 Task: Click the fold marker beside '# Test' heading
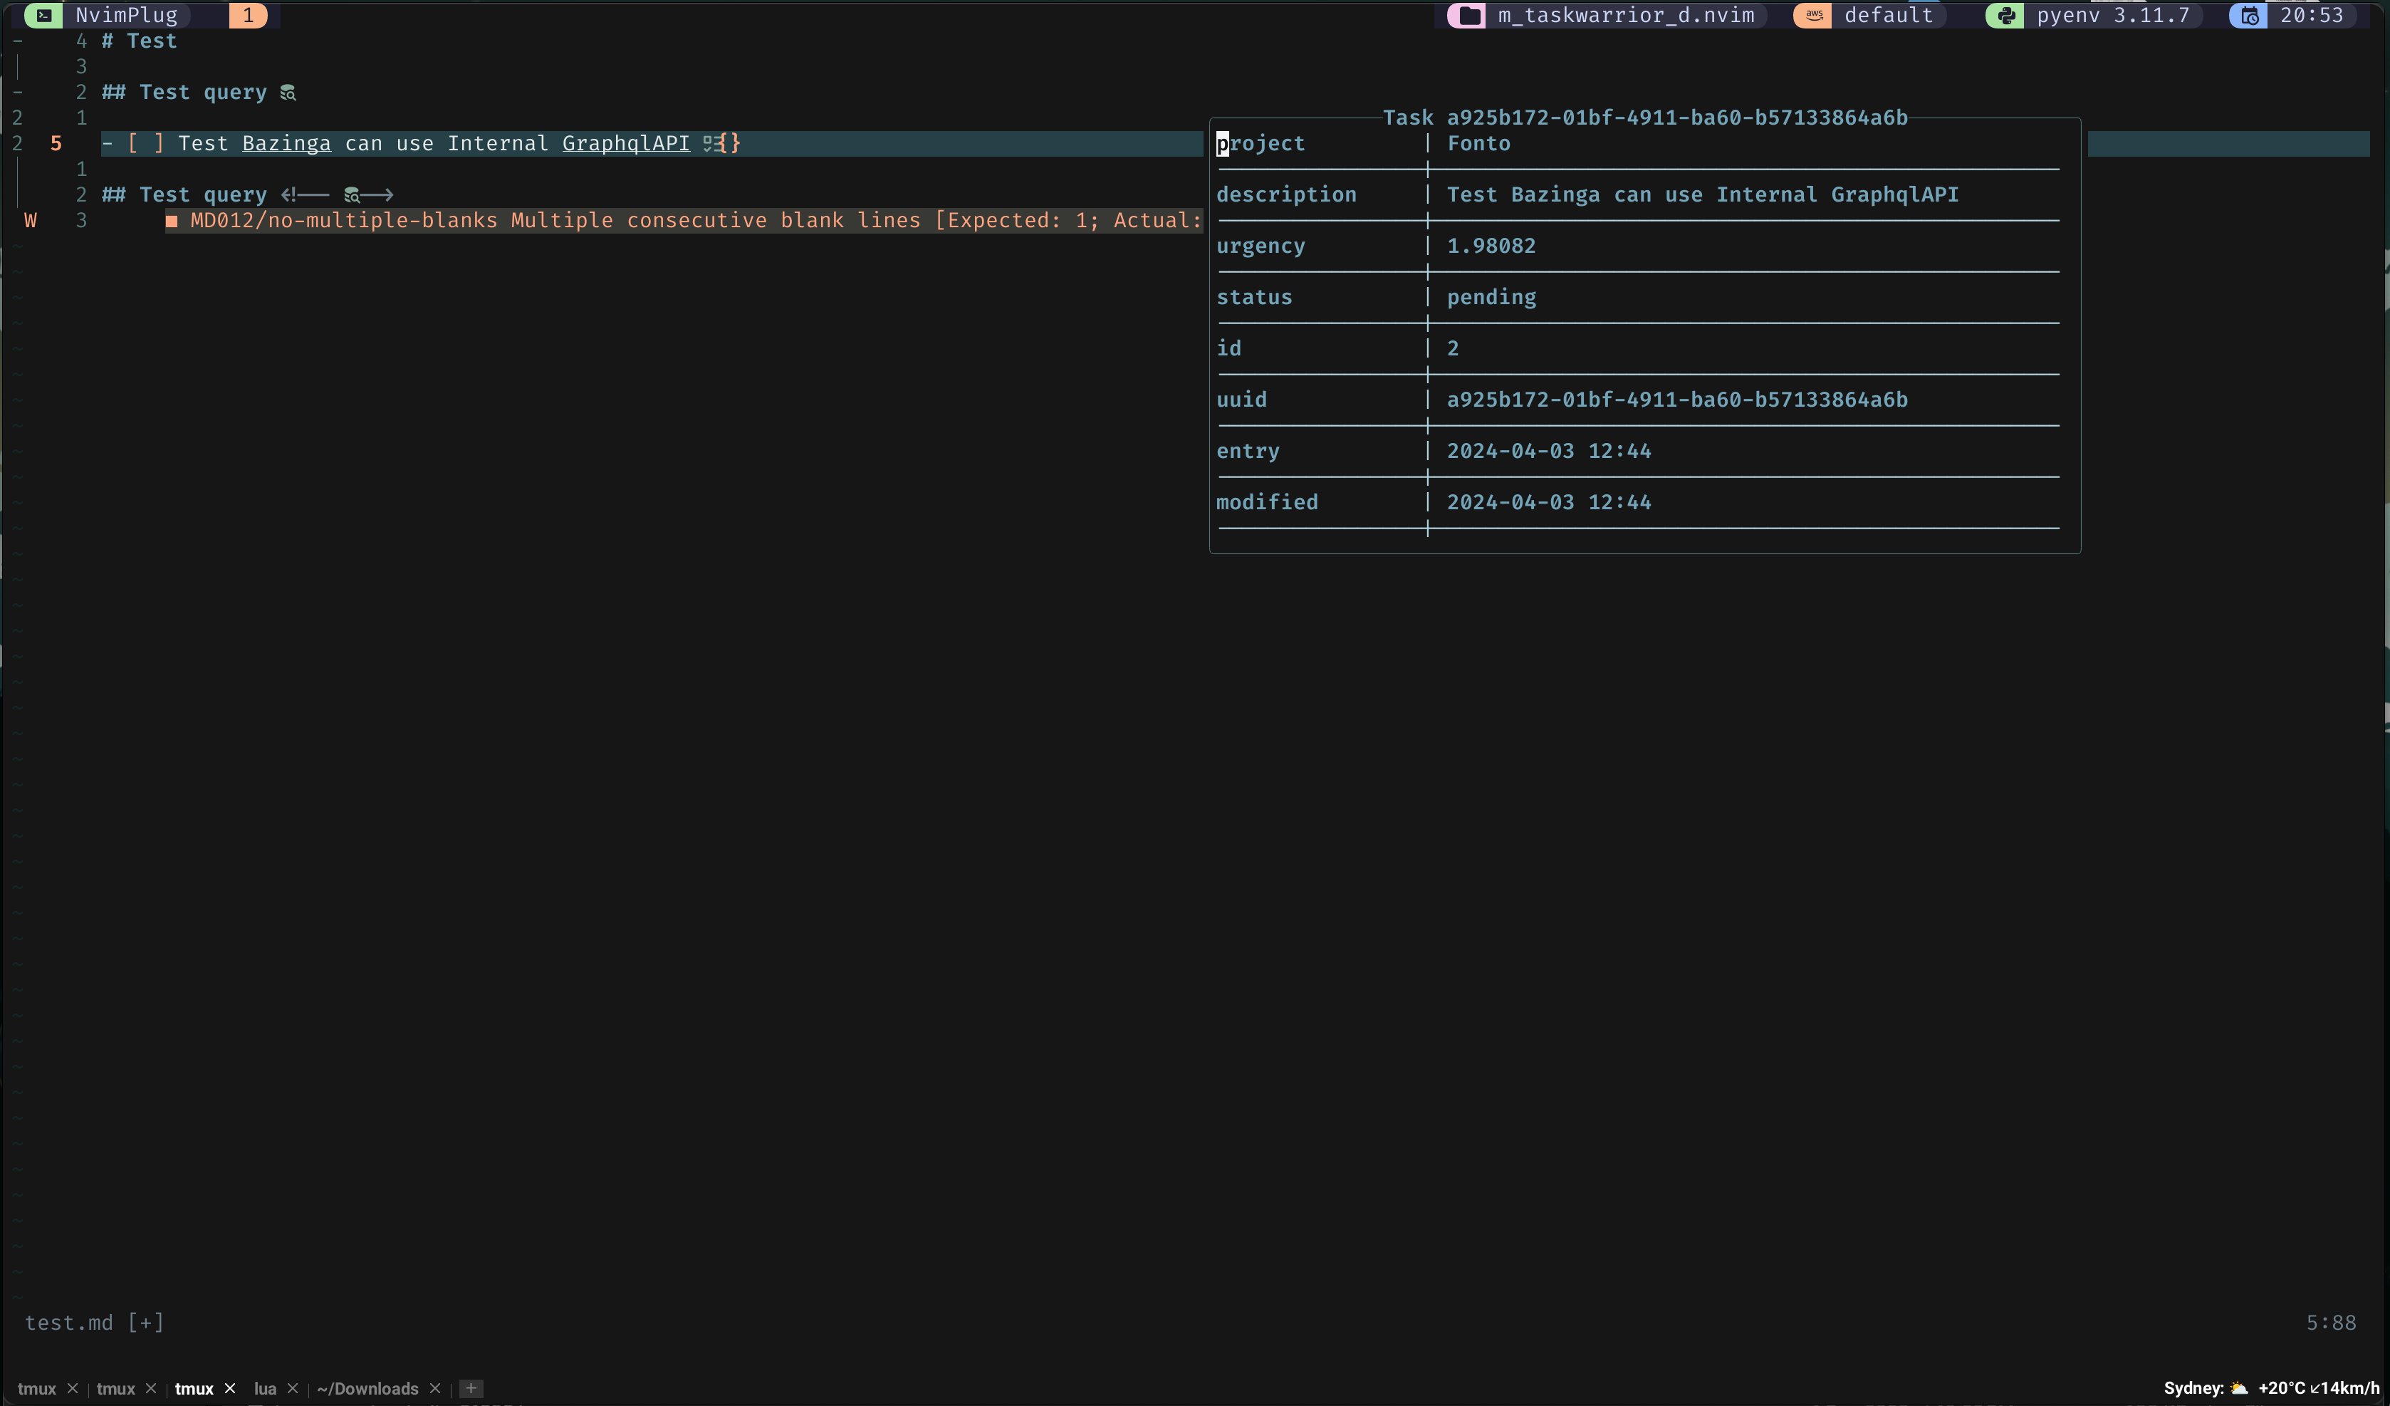tap(17, 42)
